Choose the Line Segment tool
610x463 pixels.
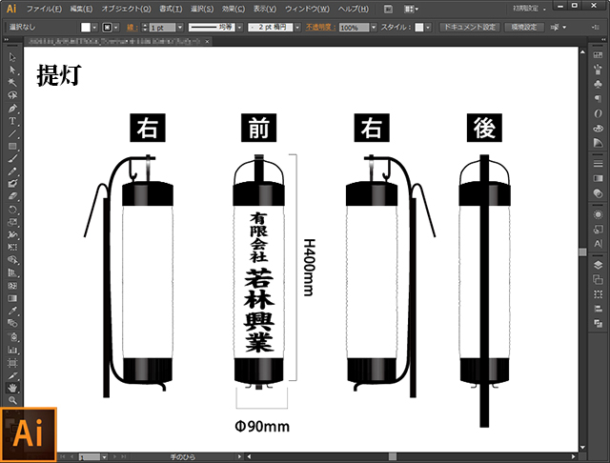tap(12, 133)
